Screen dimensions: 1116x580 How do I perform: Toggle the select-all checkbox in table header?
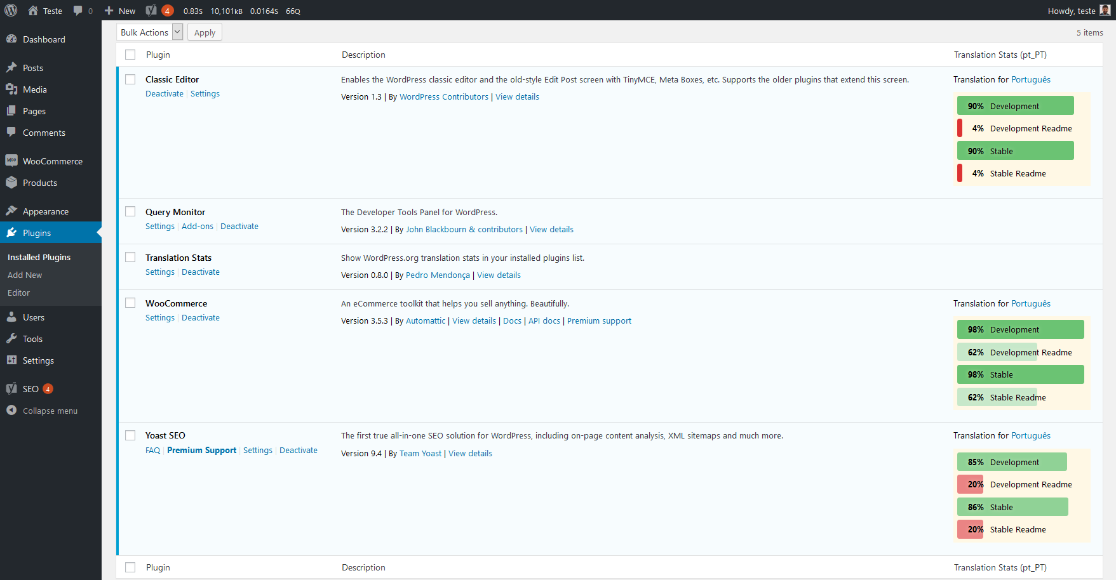pos(130,55)
